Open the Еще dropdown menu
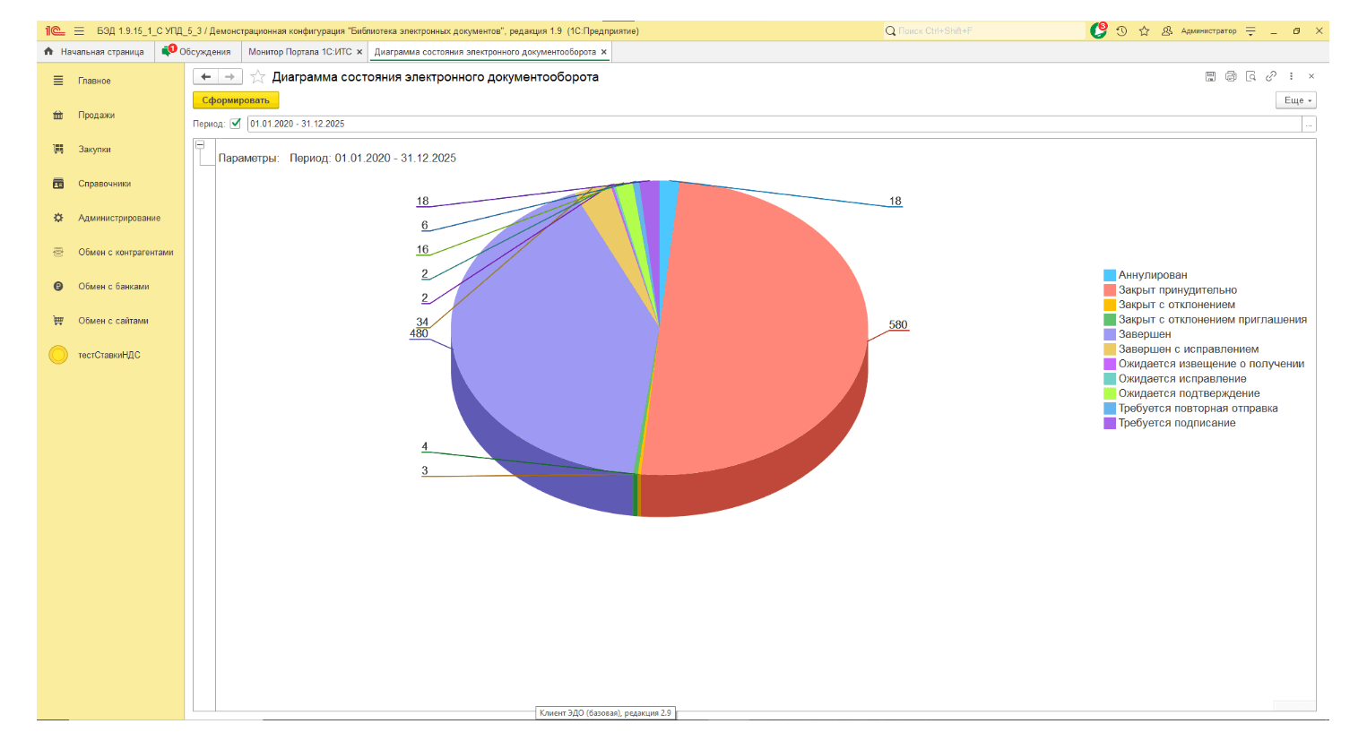This screenshot has height=741, width=1367. pos(1296,100)
